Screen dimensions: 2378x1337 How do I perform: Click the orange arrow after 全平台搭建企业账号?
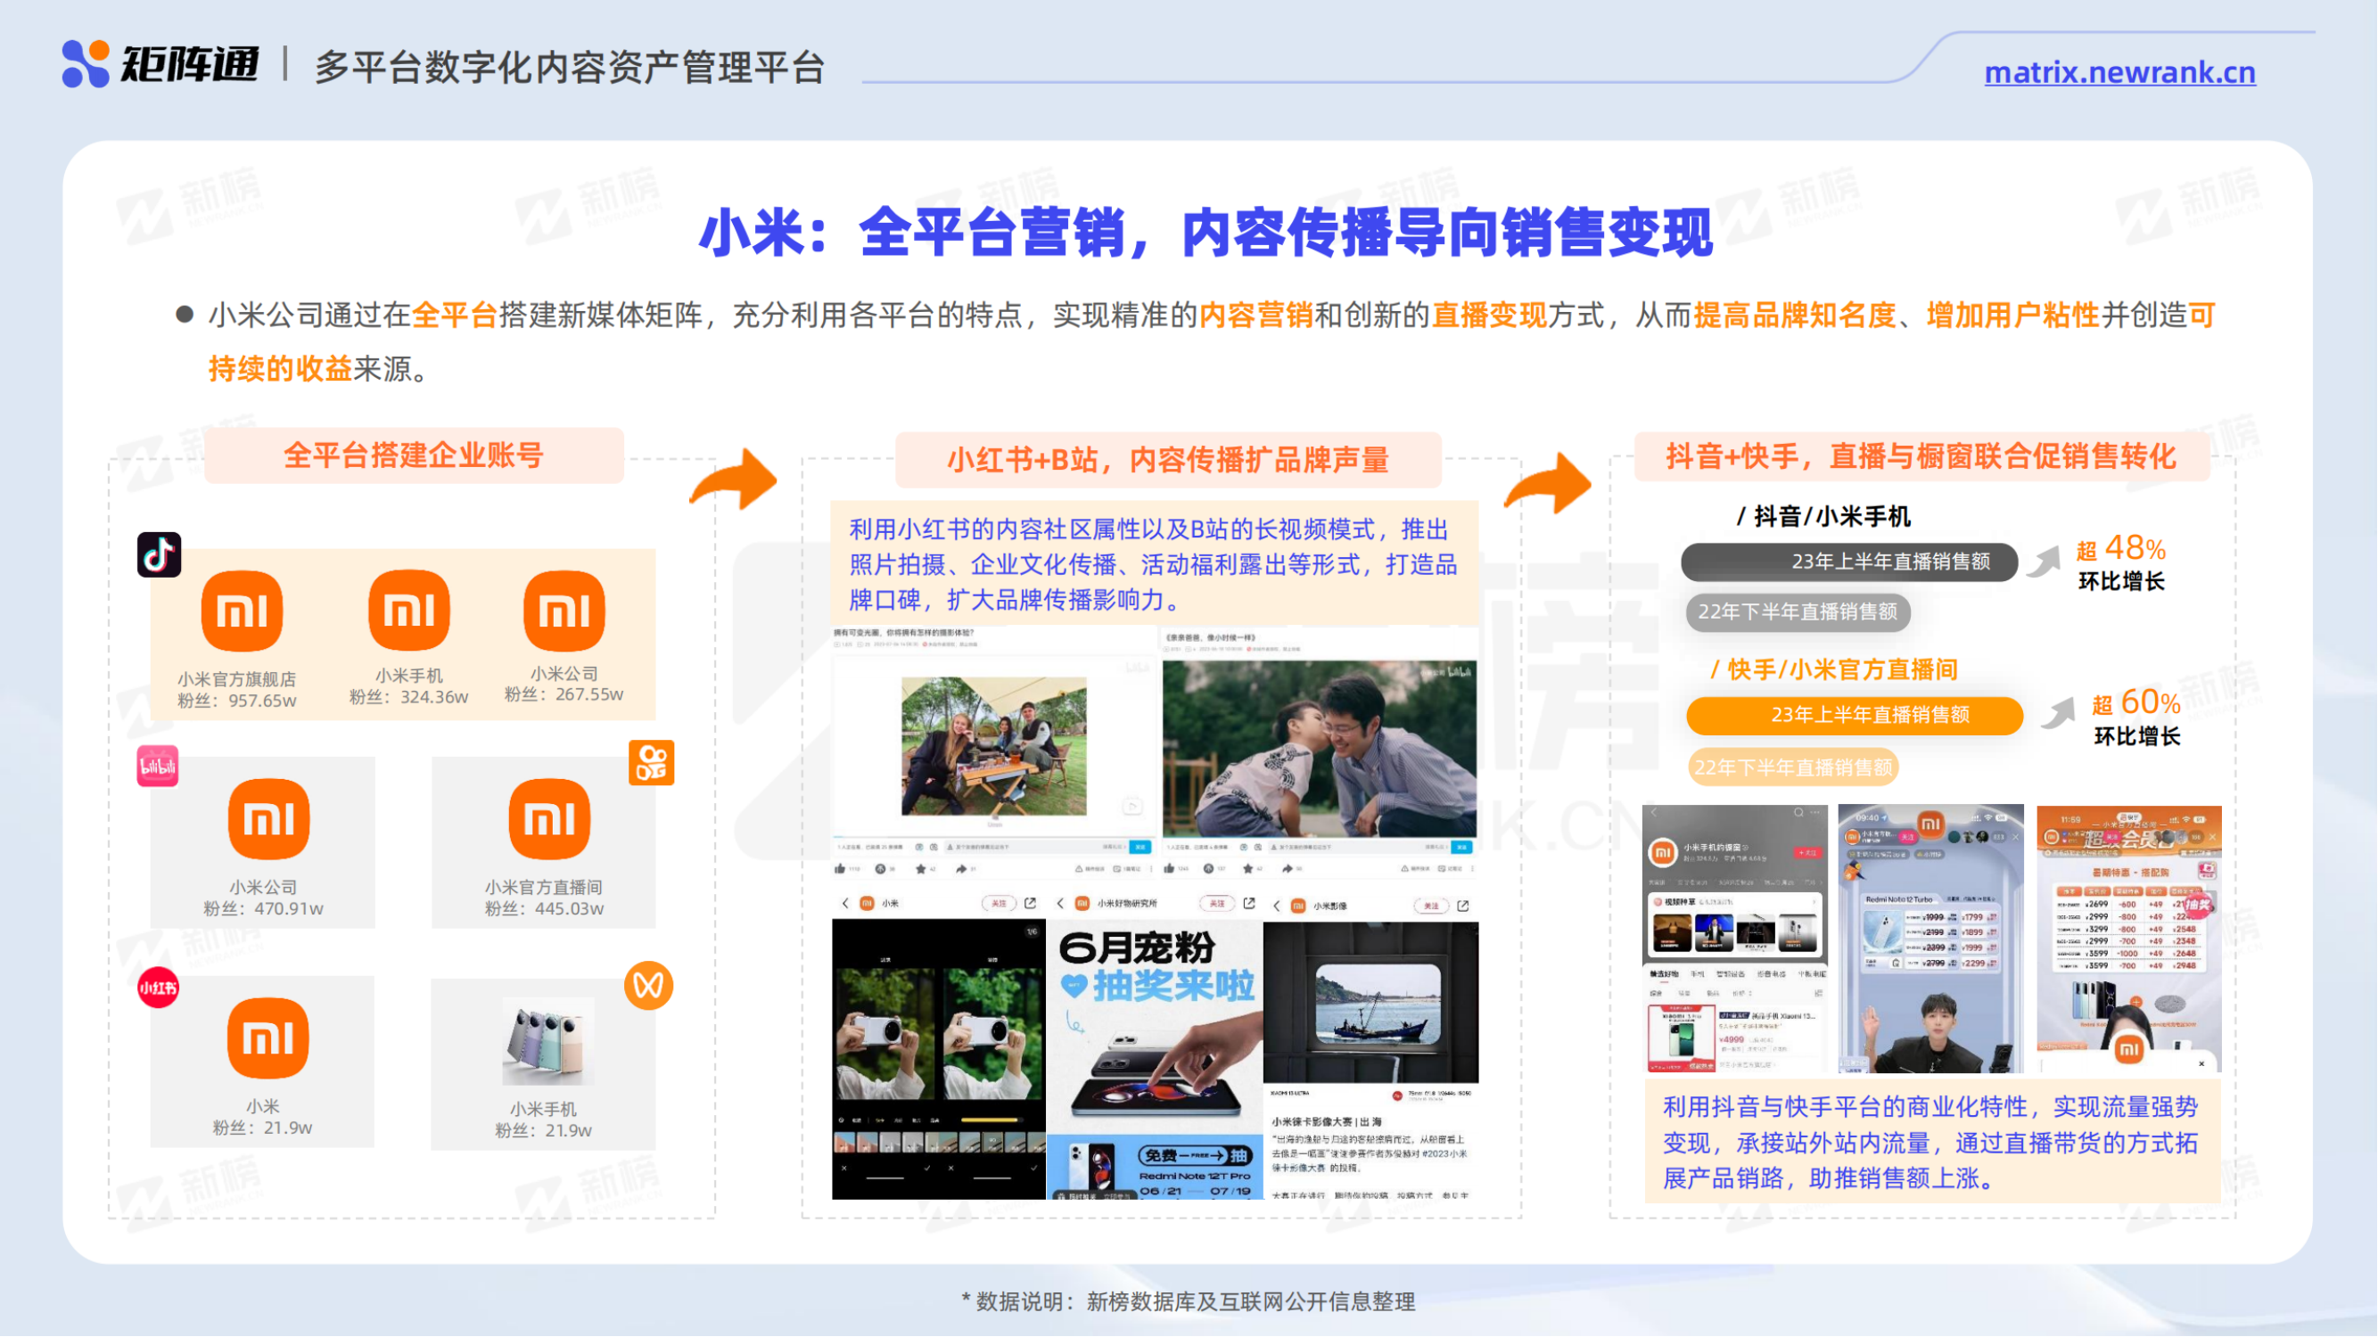click(x=734, y=480)
